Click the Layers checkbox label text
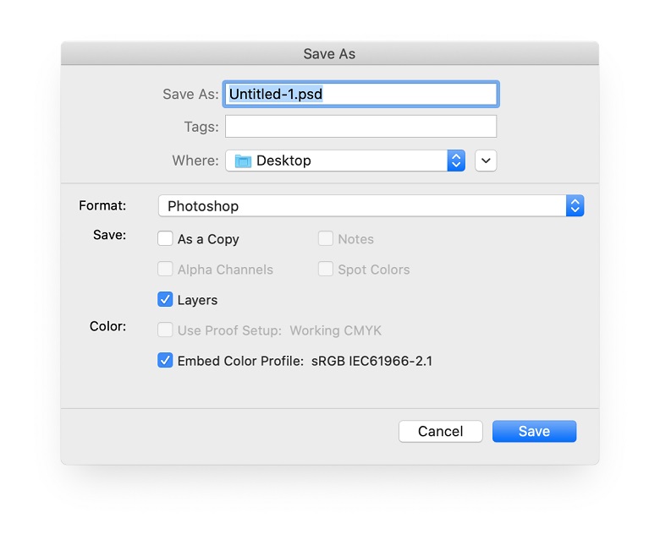Viewport: 660px width, 545px height. 197,300
